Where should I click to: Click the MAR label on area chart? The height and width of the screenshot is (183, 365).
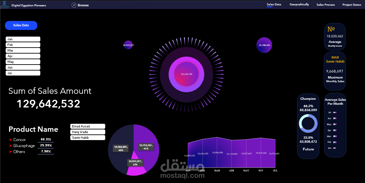(217, 170)
